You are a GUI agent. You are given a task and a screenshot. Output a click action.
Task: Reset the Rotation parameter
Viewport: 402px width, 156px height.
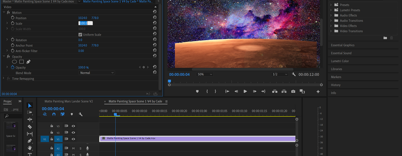click(x=155, y=40)
